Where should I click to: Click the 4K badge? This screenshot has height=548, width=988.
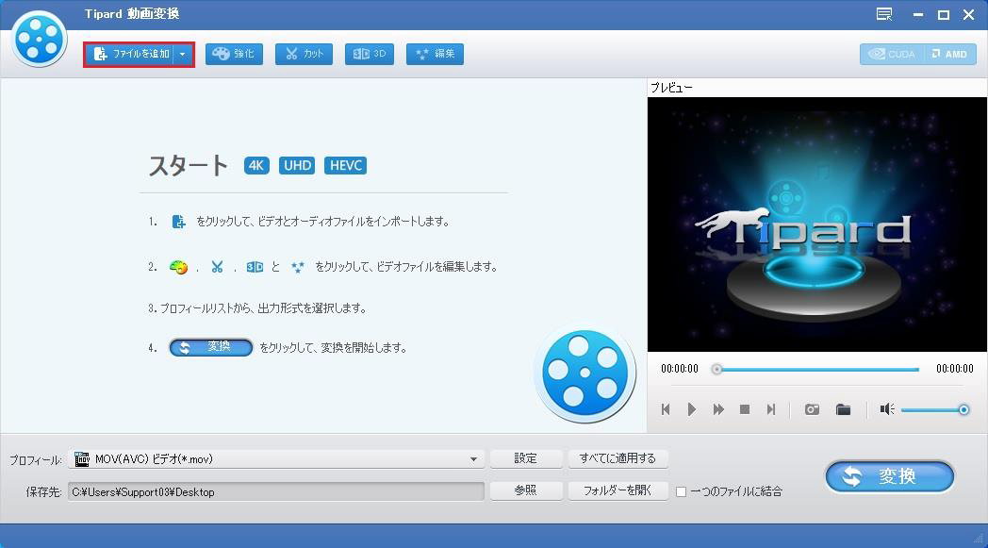(x=256, y=165)
